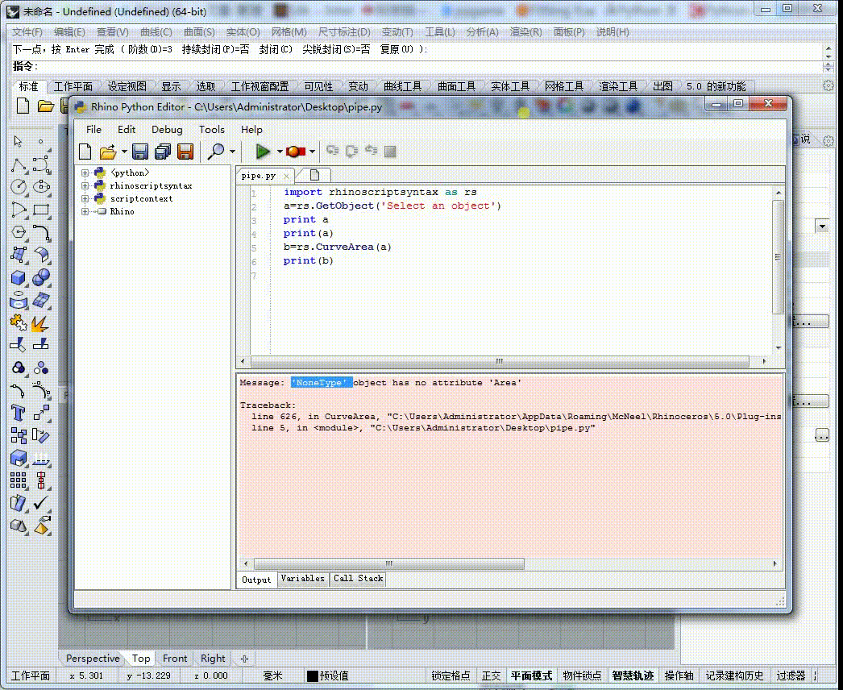Click Save All icon in Python Editor
This screenshot has height=690, width=843.
coord(162,152)
